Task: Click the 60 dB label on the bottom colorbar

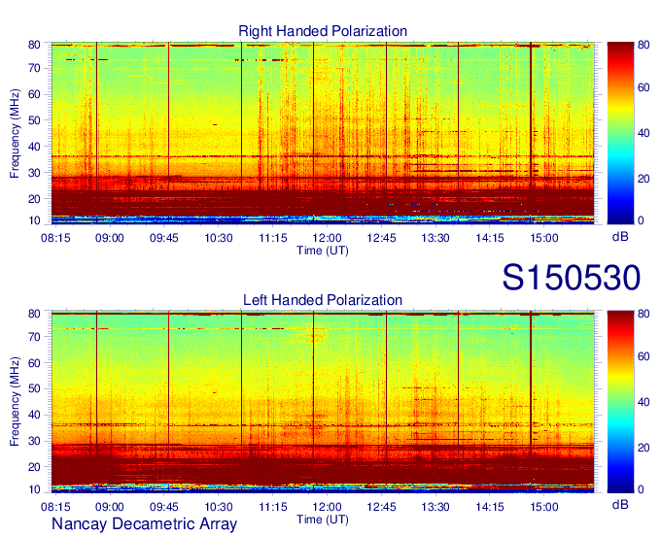Action: [644, 356]
